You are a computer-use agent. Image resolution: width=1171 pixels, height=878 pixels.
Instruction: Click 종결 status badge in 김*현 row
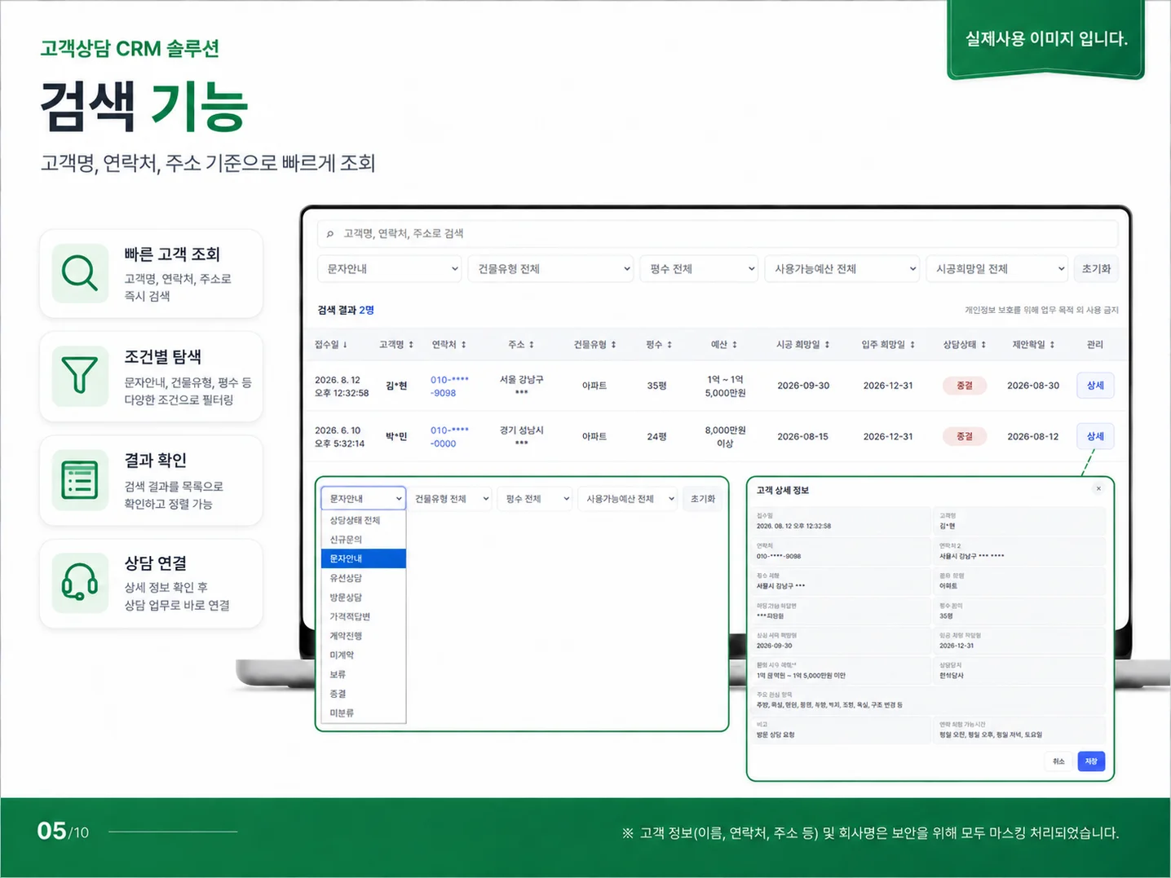pos(964,386)
